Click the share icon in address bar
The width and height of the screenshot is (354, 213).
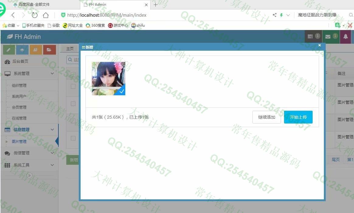click(275, 15)
